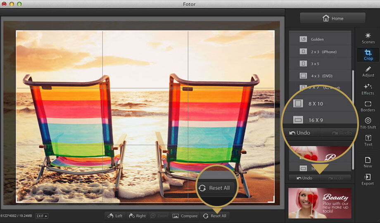The height and width of the screenshot is (223, 380).
Task: Rotate image Right in bottom toolbar
Action: click(137, 216)
